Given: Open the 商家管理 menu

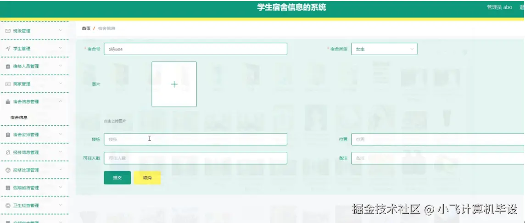Looking at the screenshot, I should [x=34, y=84].
